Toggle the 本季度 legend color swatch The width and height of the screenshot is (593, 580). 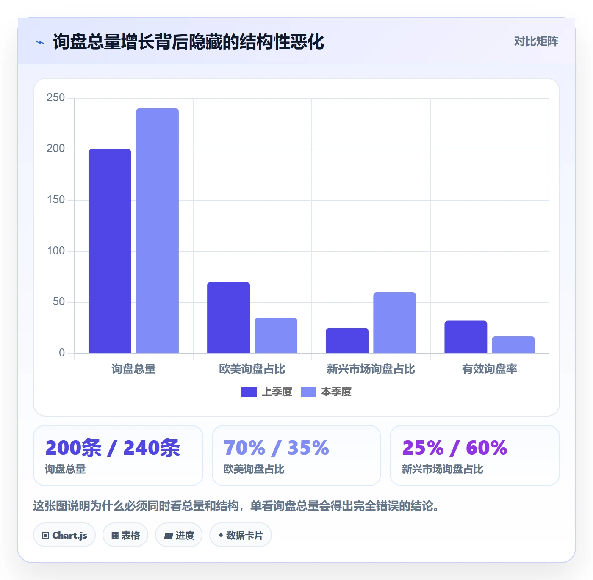click(308, 392)
